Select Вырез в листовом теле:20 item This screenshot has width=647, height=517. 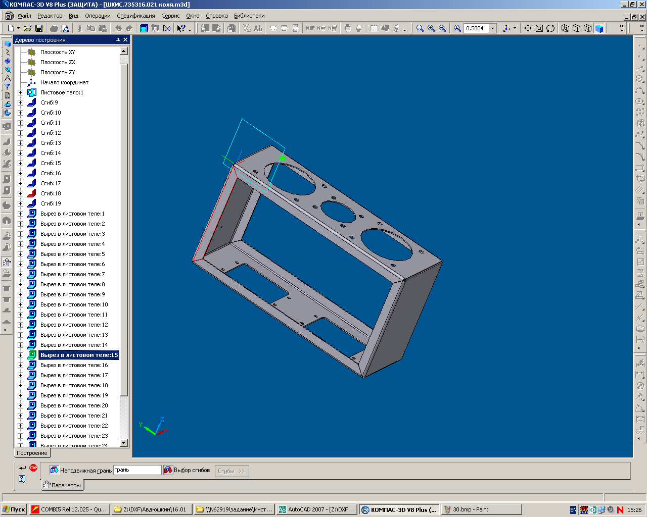point(74,405)
